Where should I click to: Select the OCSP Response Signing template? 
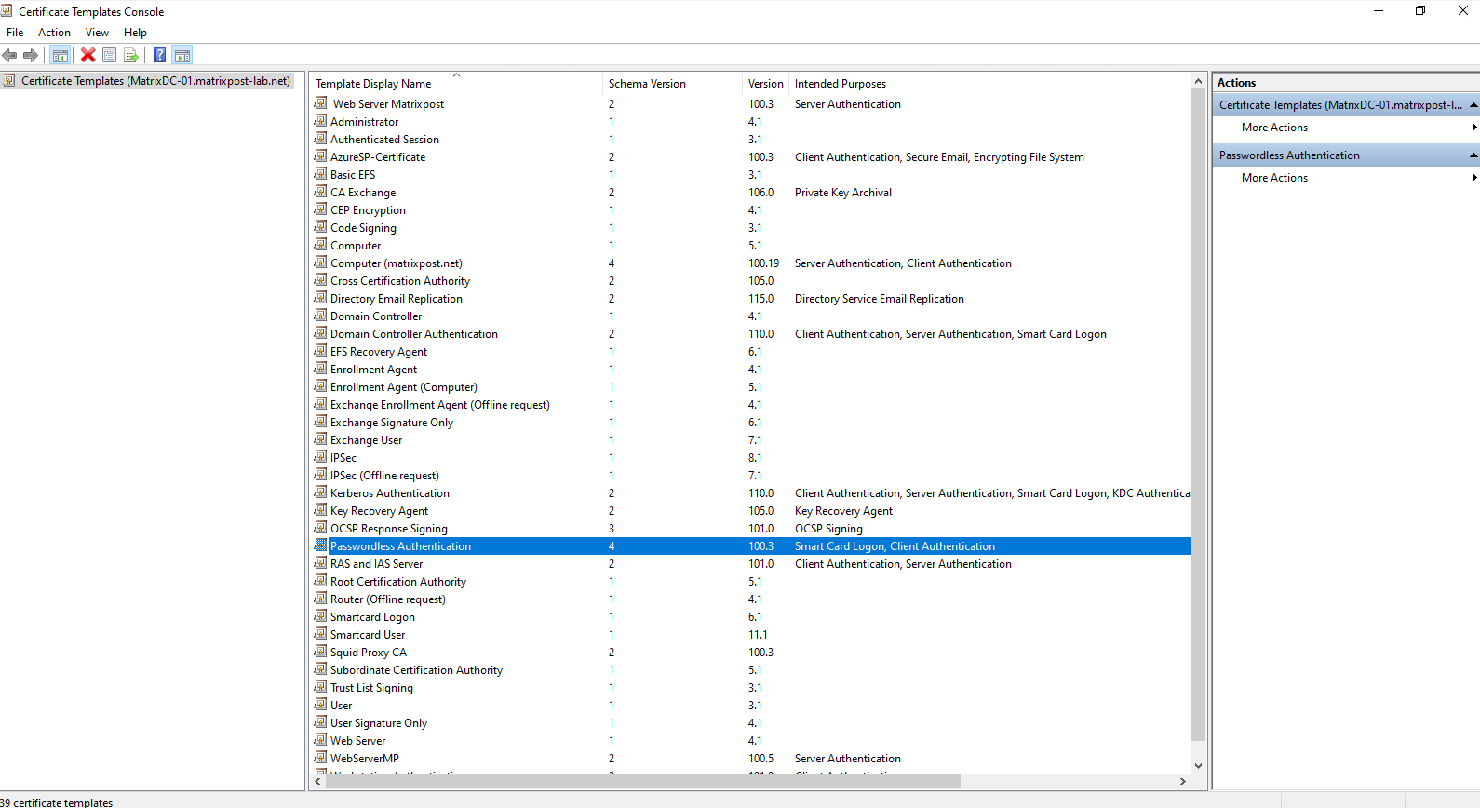pyautogui.click(x=389, y=529)
